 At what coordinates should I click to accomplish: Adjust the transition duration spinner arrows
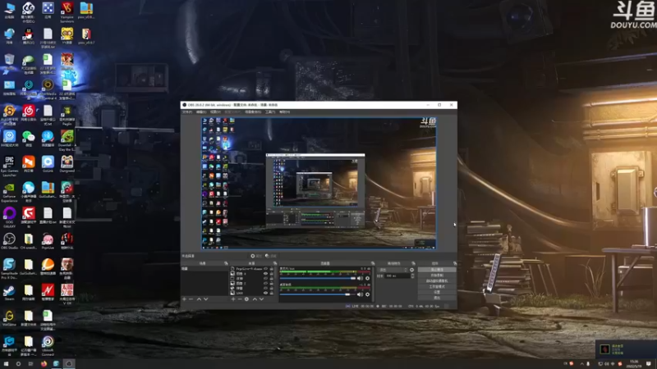pos(412,276)
